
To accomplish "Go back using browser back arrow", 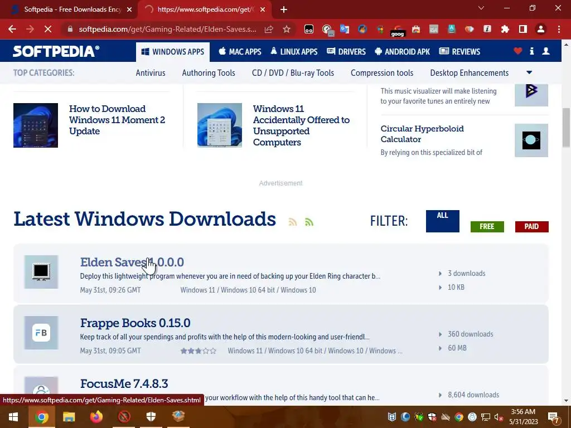I will (x=12, y=29).
